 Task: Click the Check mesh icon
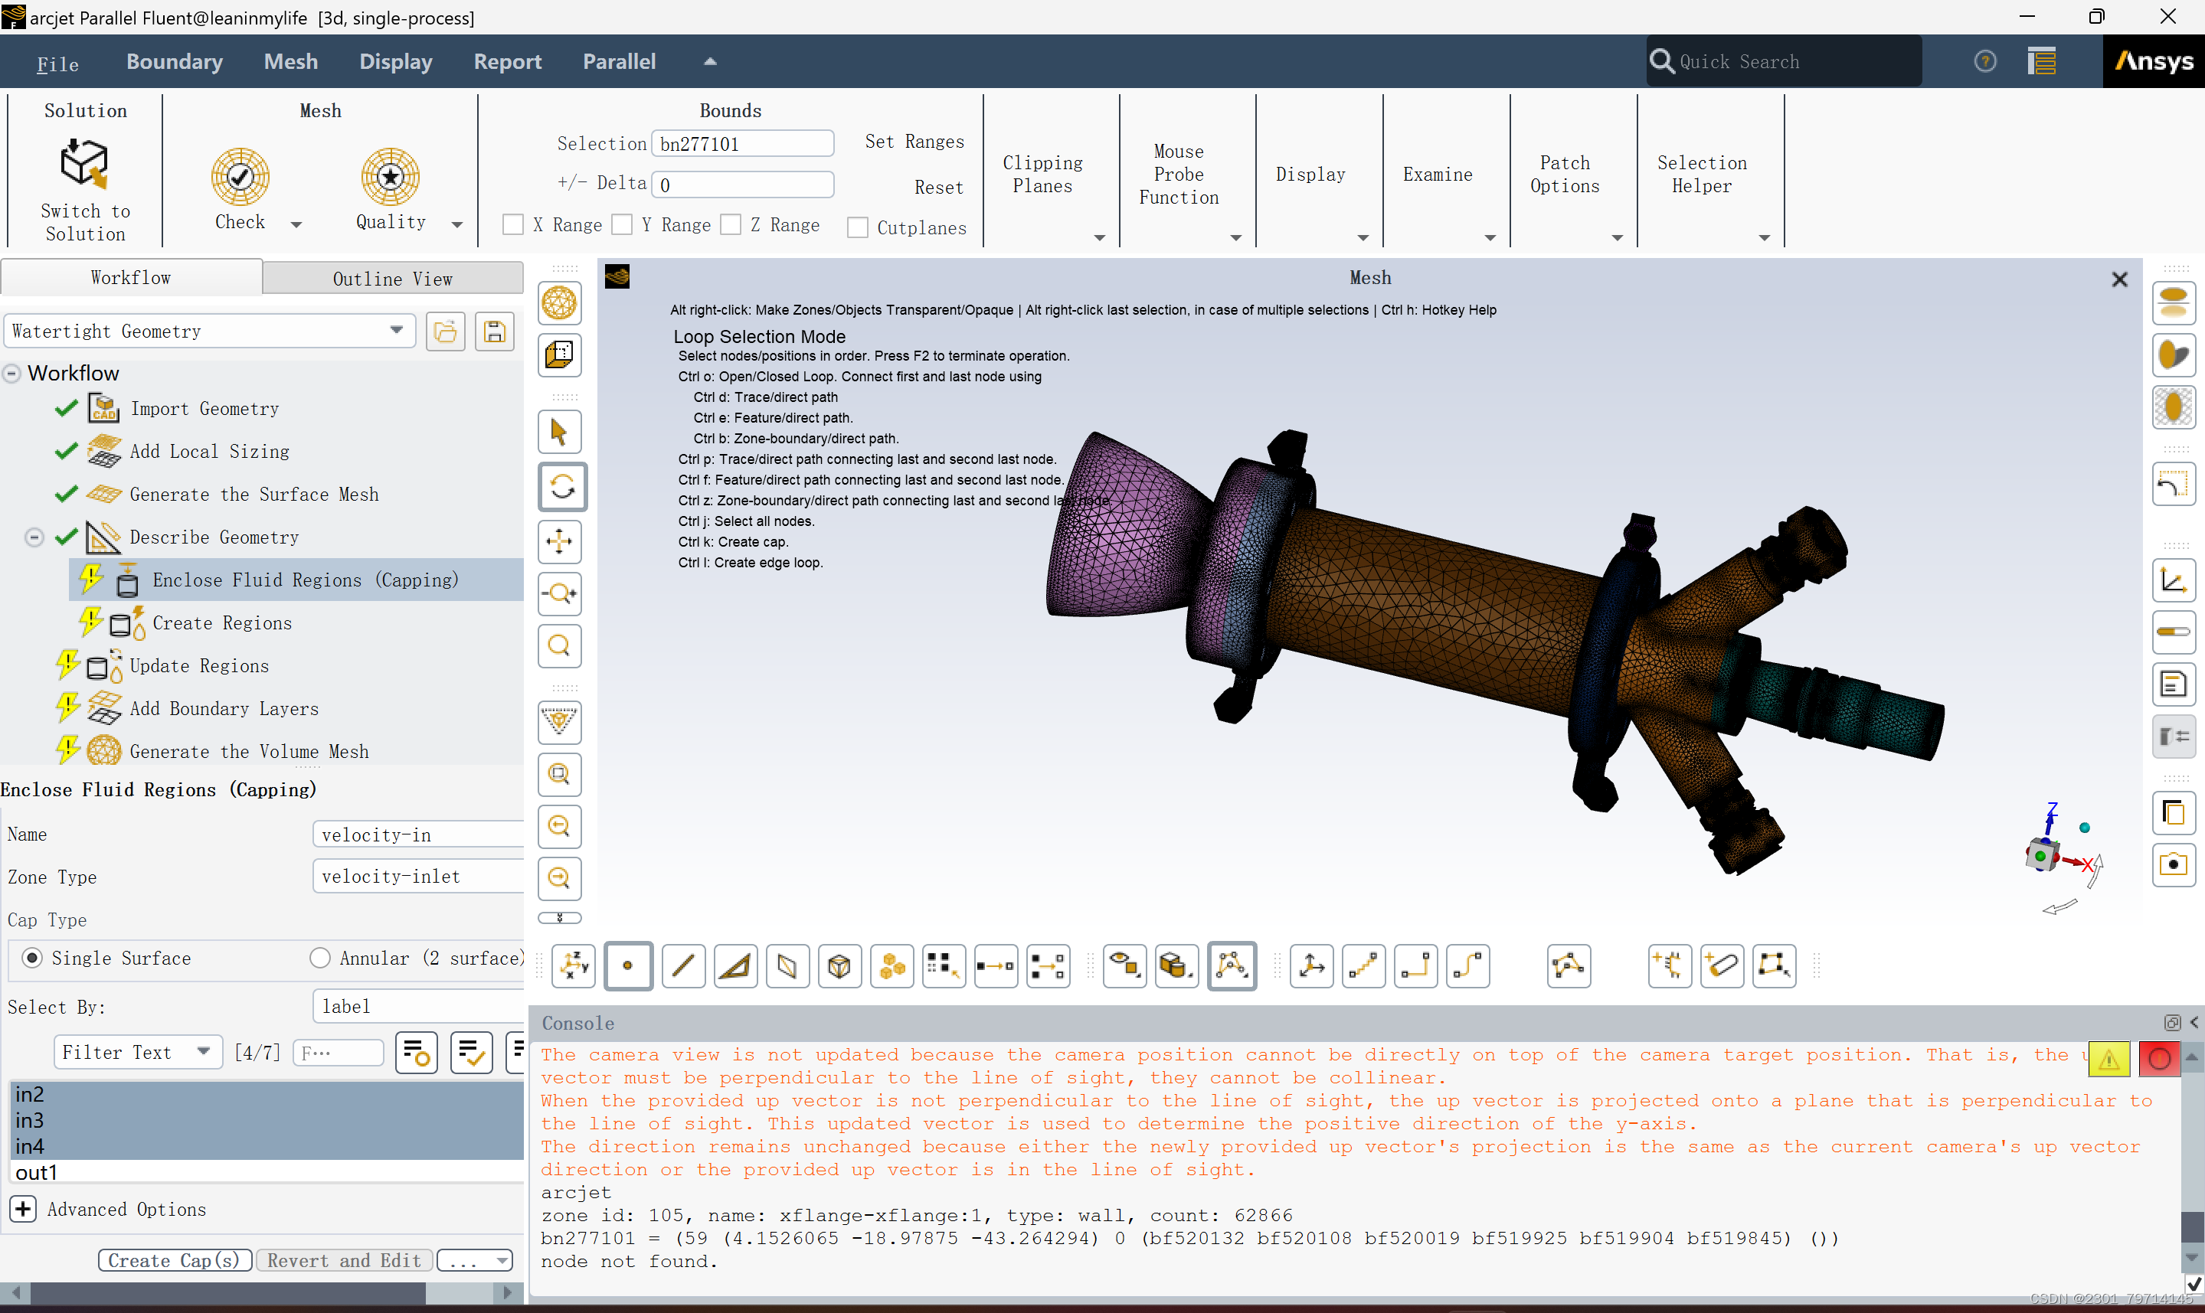tap(240, 176)
